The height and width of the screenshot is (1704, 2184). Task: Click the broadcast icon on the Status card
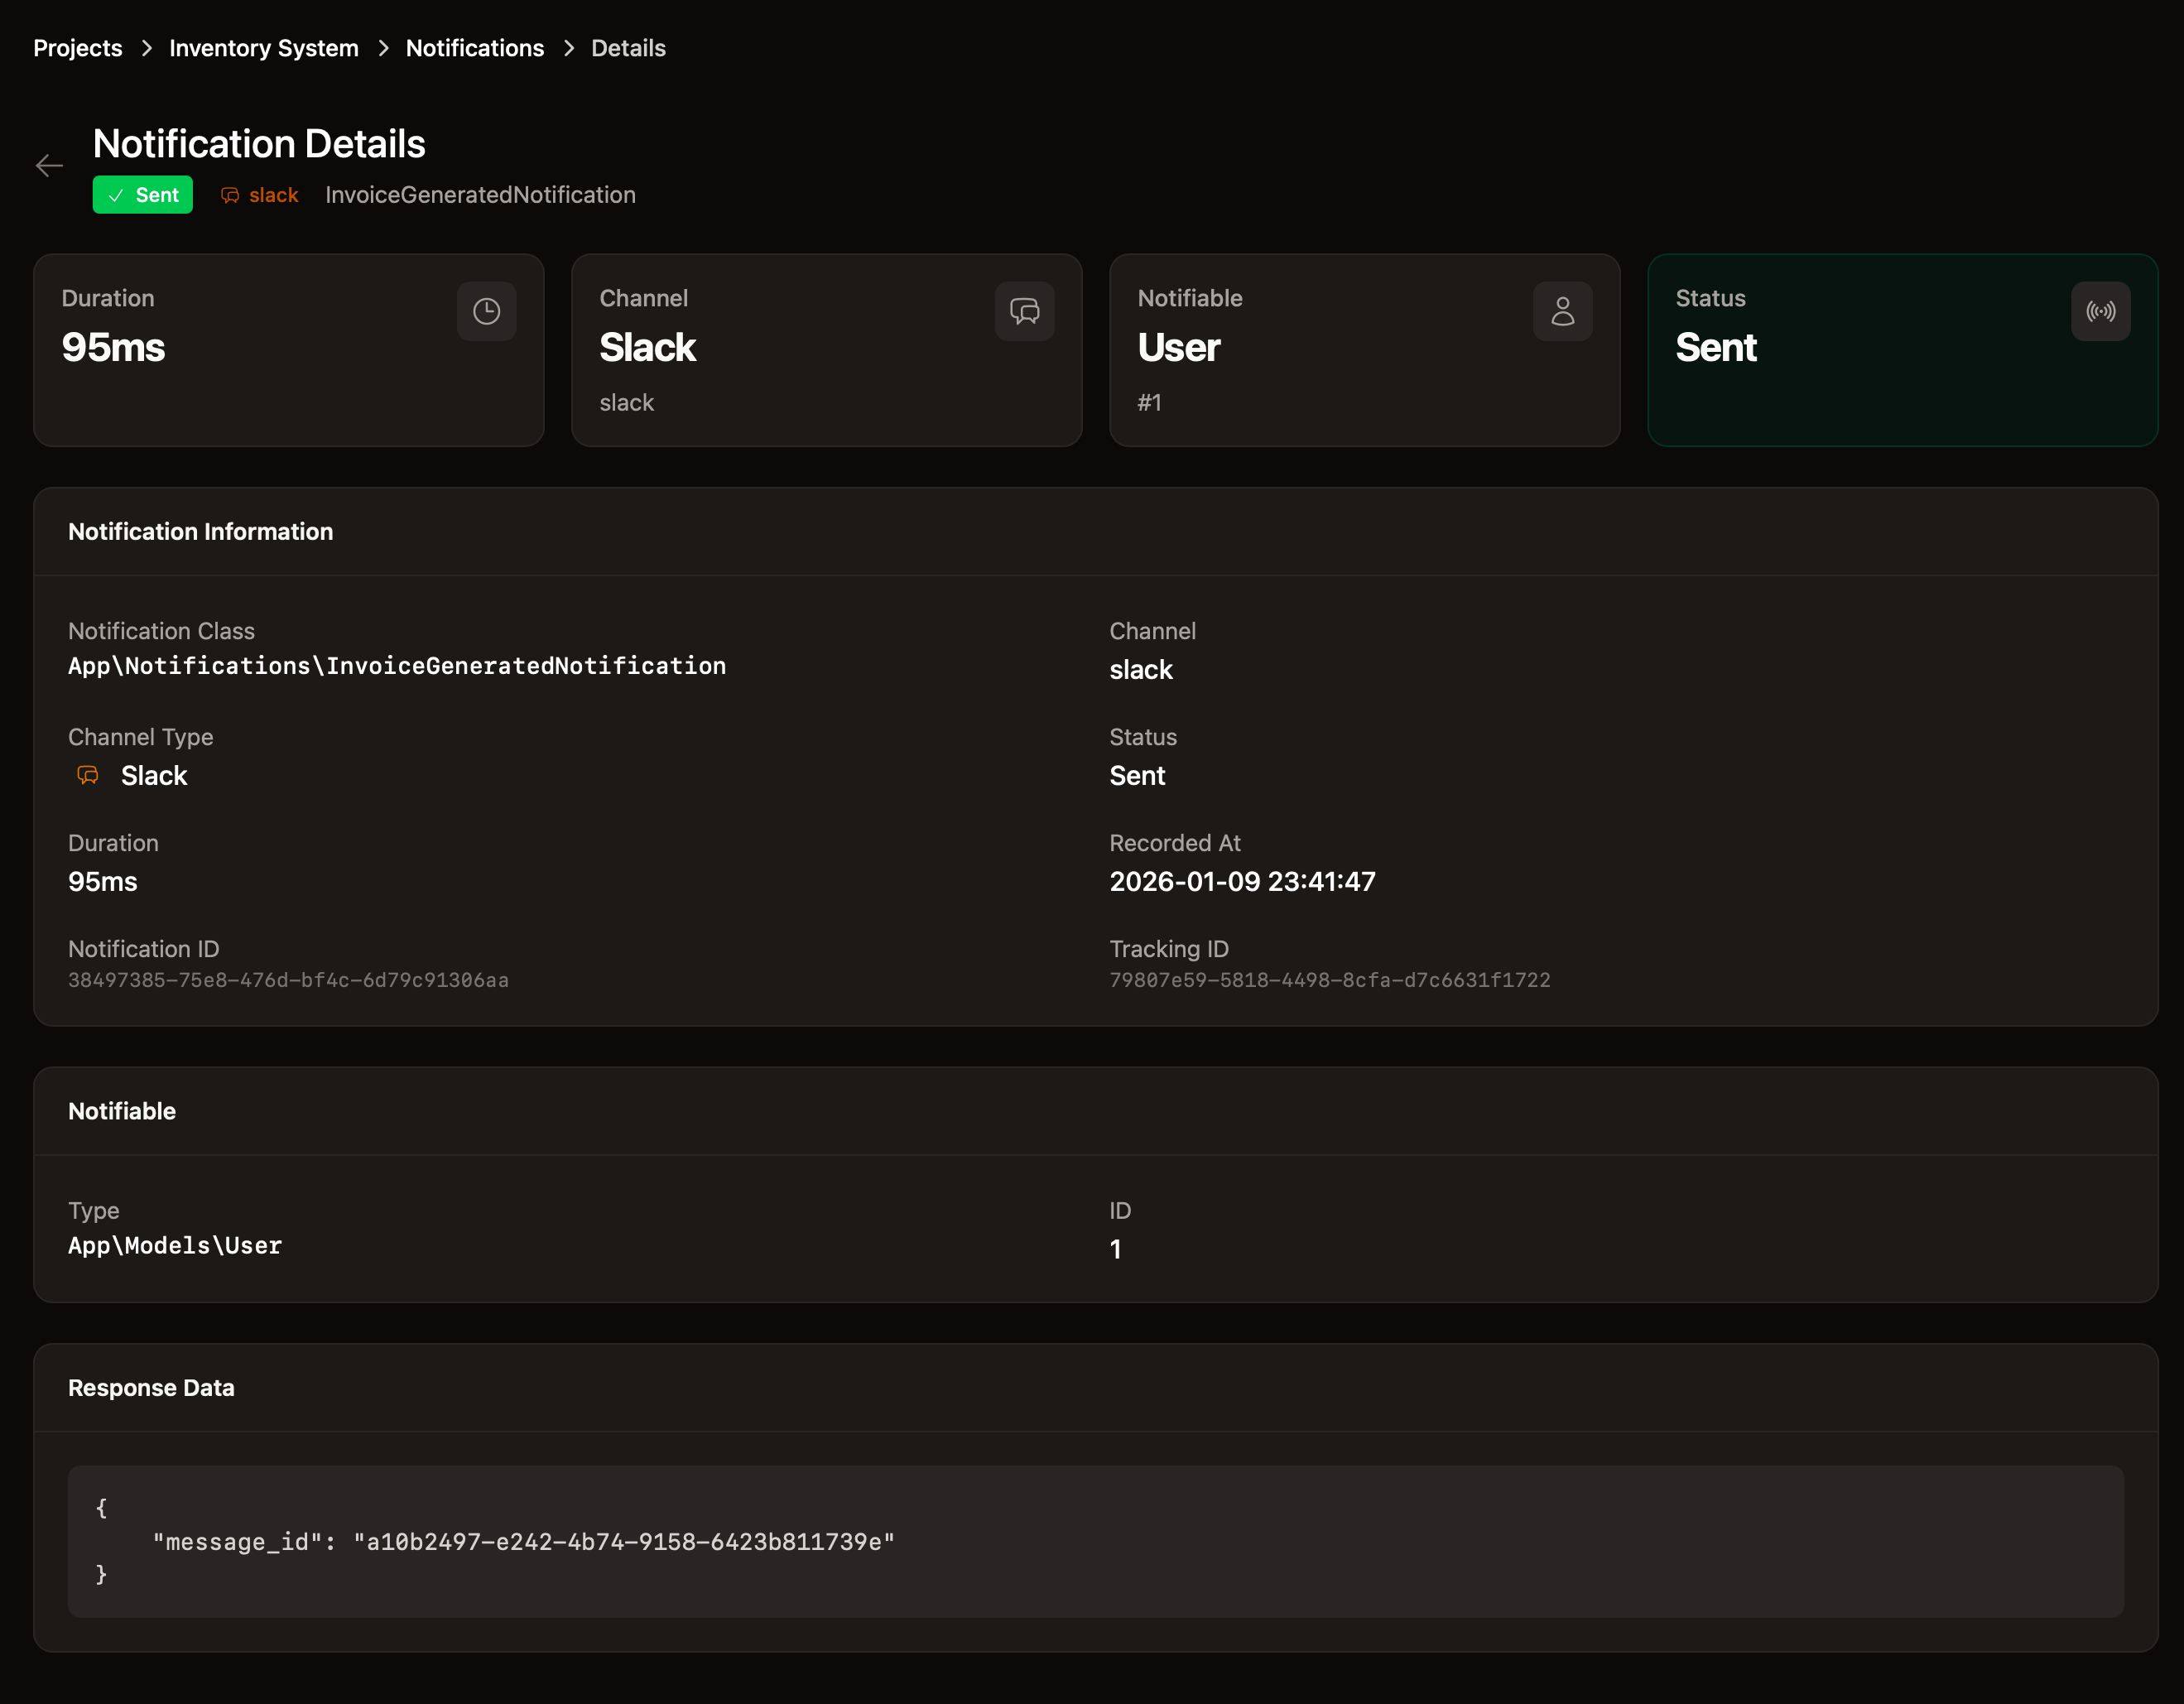(2100, 311)
